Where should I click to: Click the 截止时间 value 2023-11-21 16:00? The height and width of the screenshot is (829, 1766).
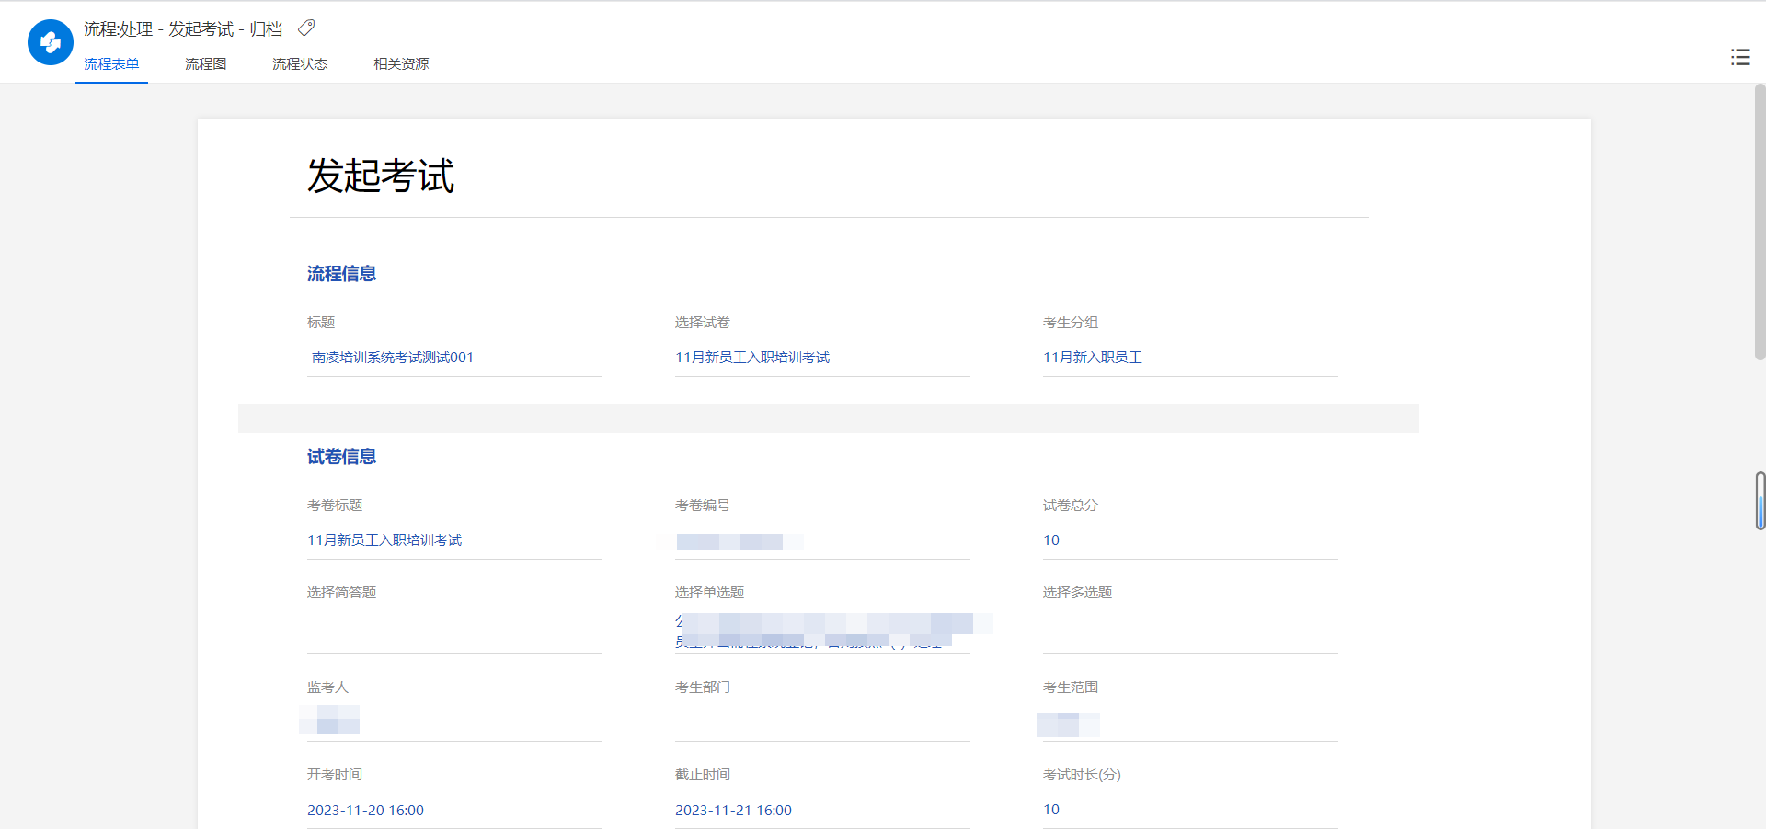tap(733, 810)
